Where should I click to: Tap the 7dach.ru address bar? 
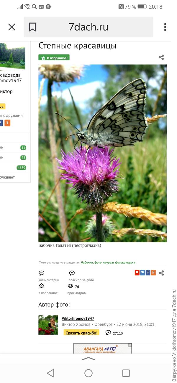(88, 27)
